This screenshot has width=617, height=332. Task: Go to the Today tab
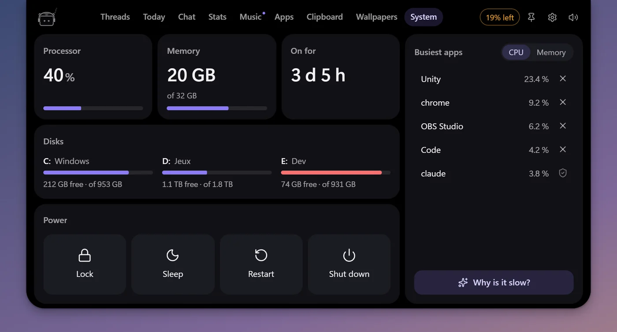154,17
